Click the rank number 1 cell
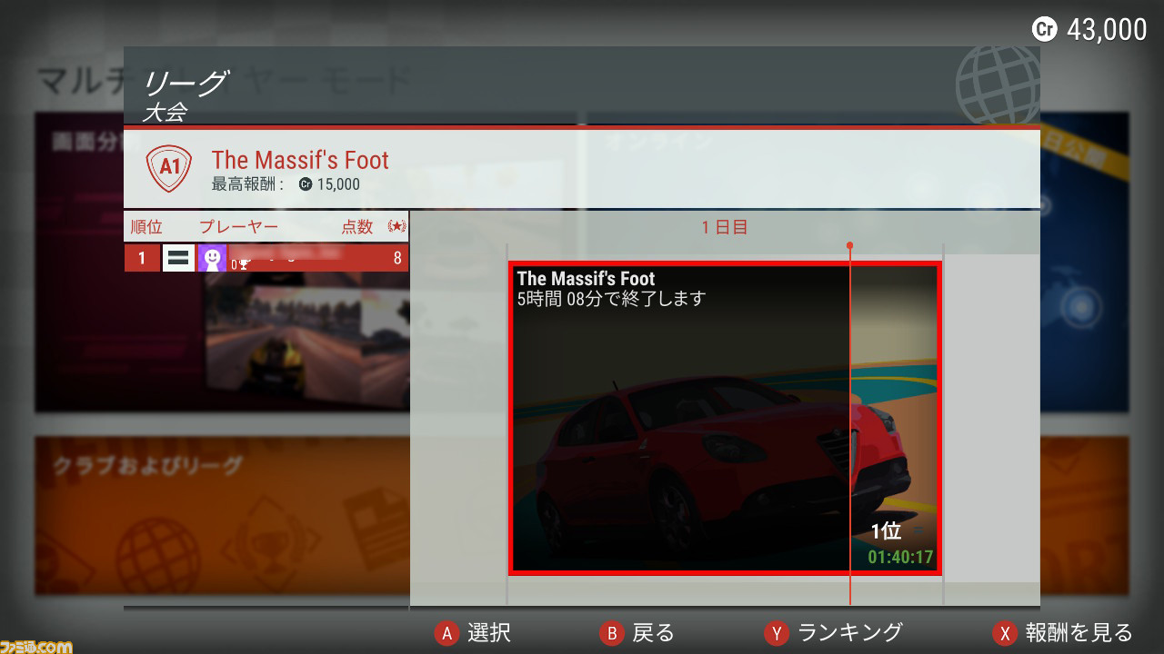 click(142, 259)
